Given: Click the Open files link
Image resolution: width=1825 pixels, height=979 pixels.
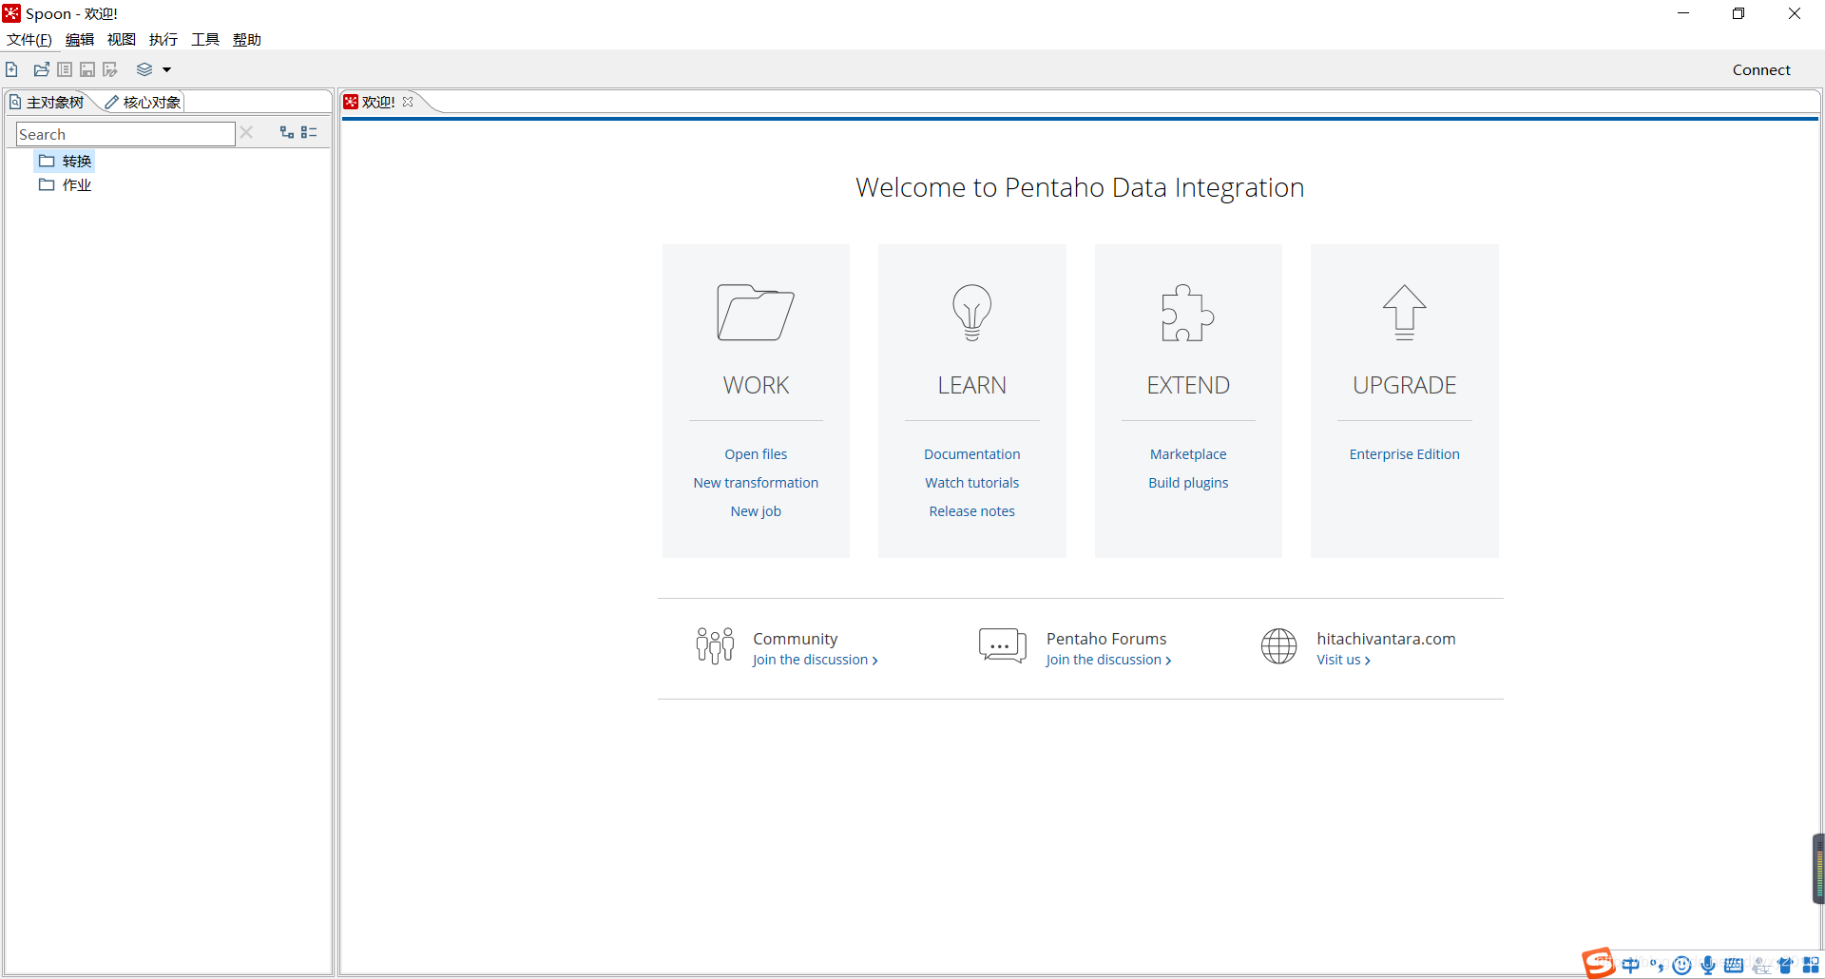Looking at the screenshot, I should coord(756,454).
